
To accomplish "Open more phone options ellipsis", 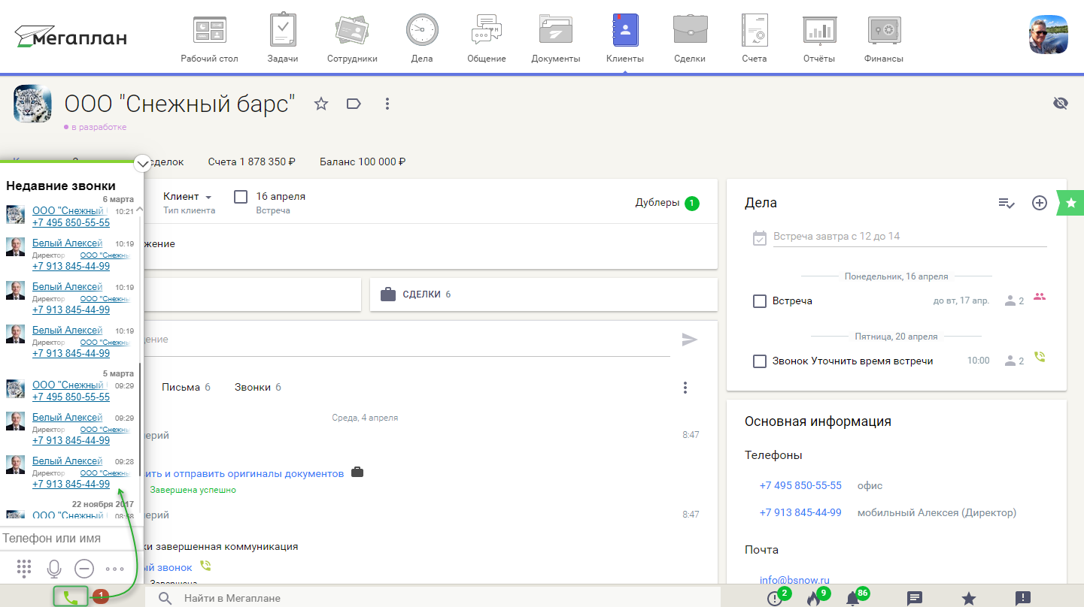I will pos(115,569).
